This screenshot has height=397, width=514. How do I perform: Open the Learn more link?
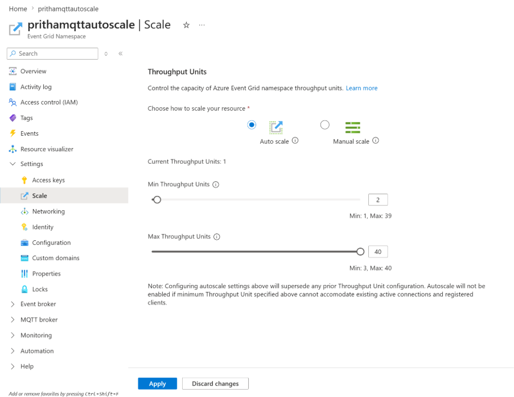[361, 88]
